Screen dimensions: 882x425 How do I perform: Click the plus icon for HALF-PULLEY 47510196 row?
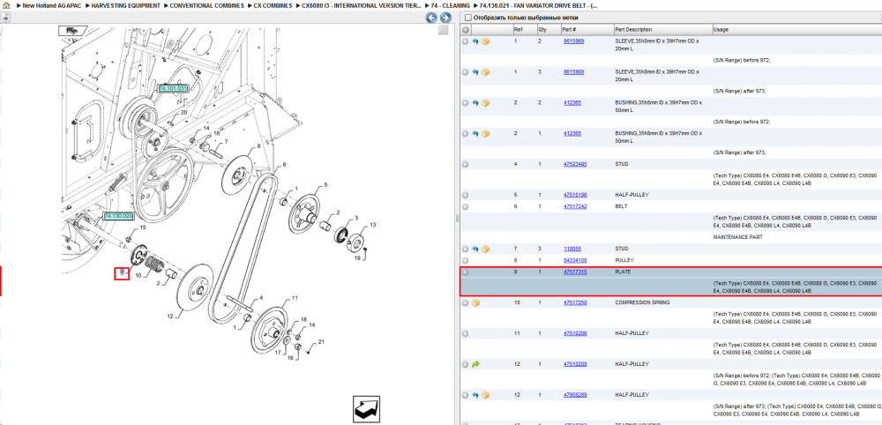pyautogui.click(x=465, y=195)
